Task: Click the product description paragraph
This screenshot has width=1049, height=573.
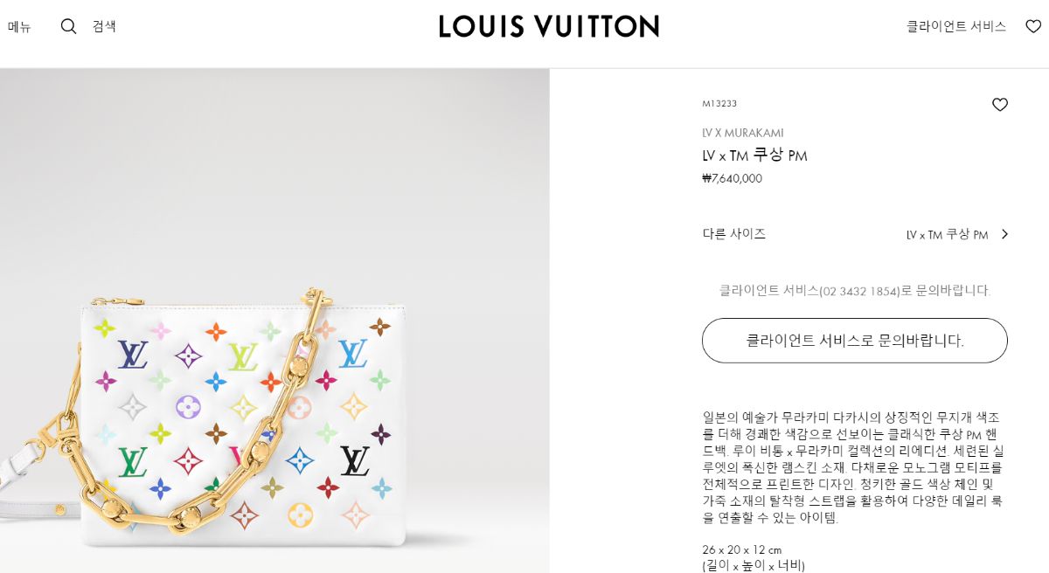Action: [x=854, y=467]
